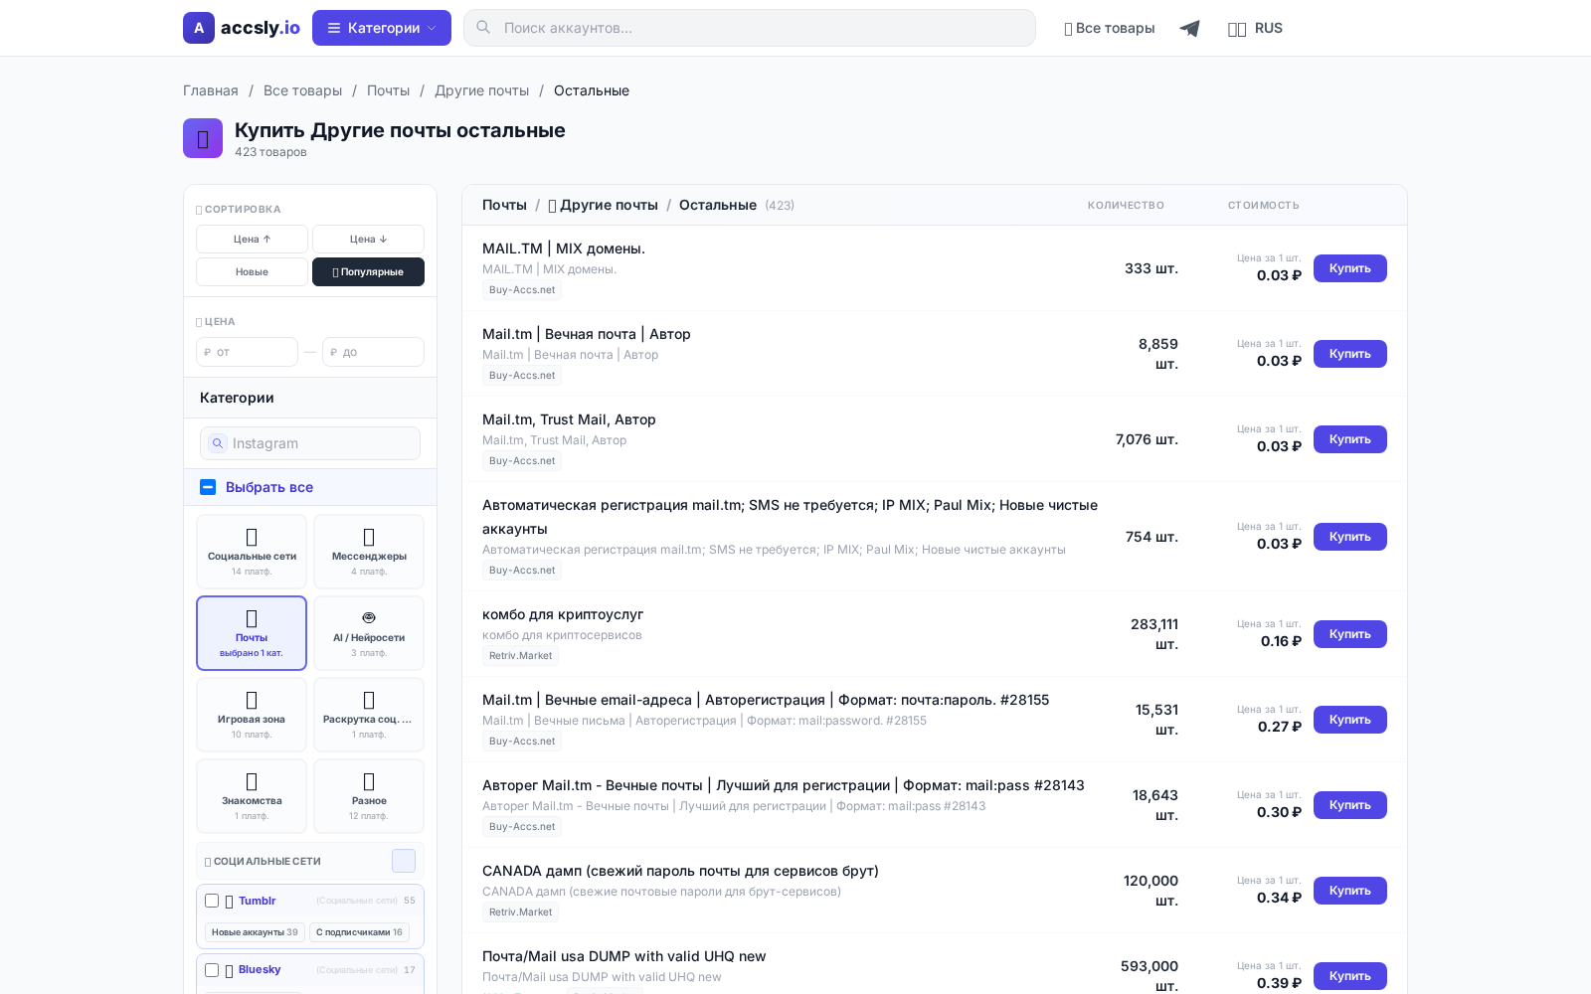Screen dimensions: 1591x994
Task: Select the Почты category tile
Action: 252,633
